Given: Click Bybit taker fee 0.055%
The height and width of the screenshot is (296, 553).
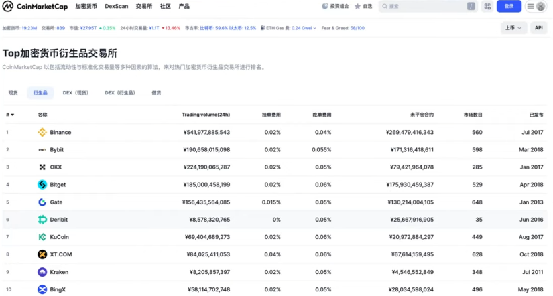Looking at the screenshot, I should click(x=322, y=150).
